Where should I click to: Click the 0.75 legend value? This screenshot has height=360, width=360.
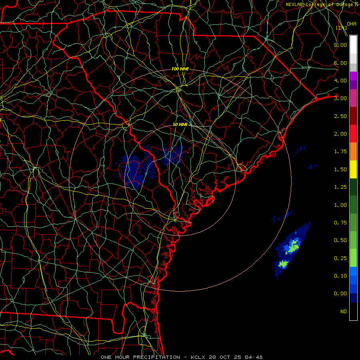(340, 223)
